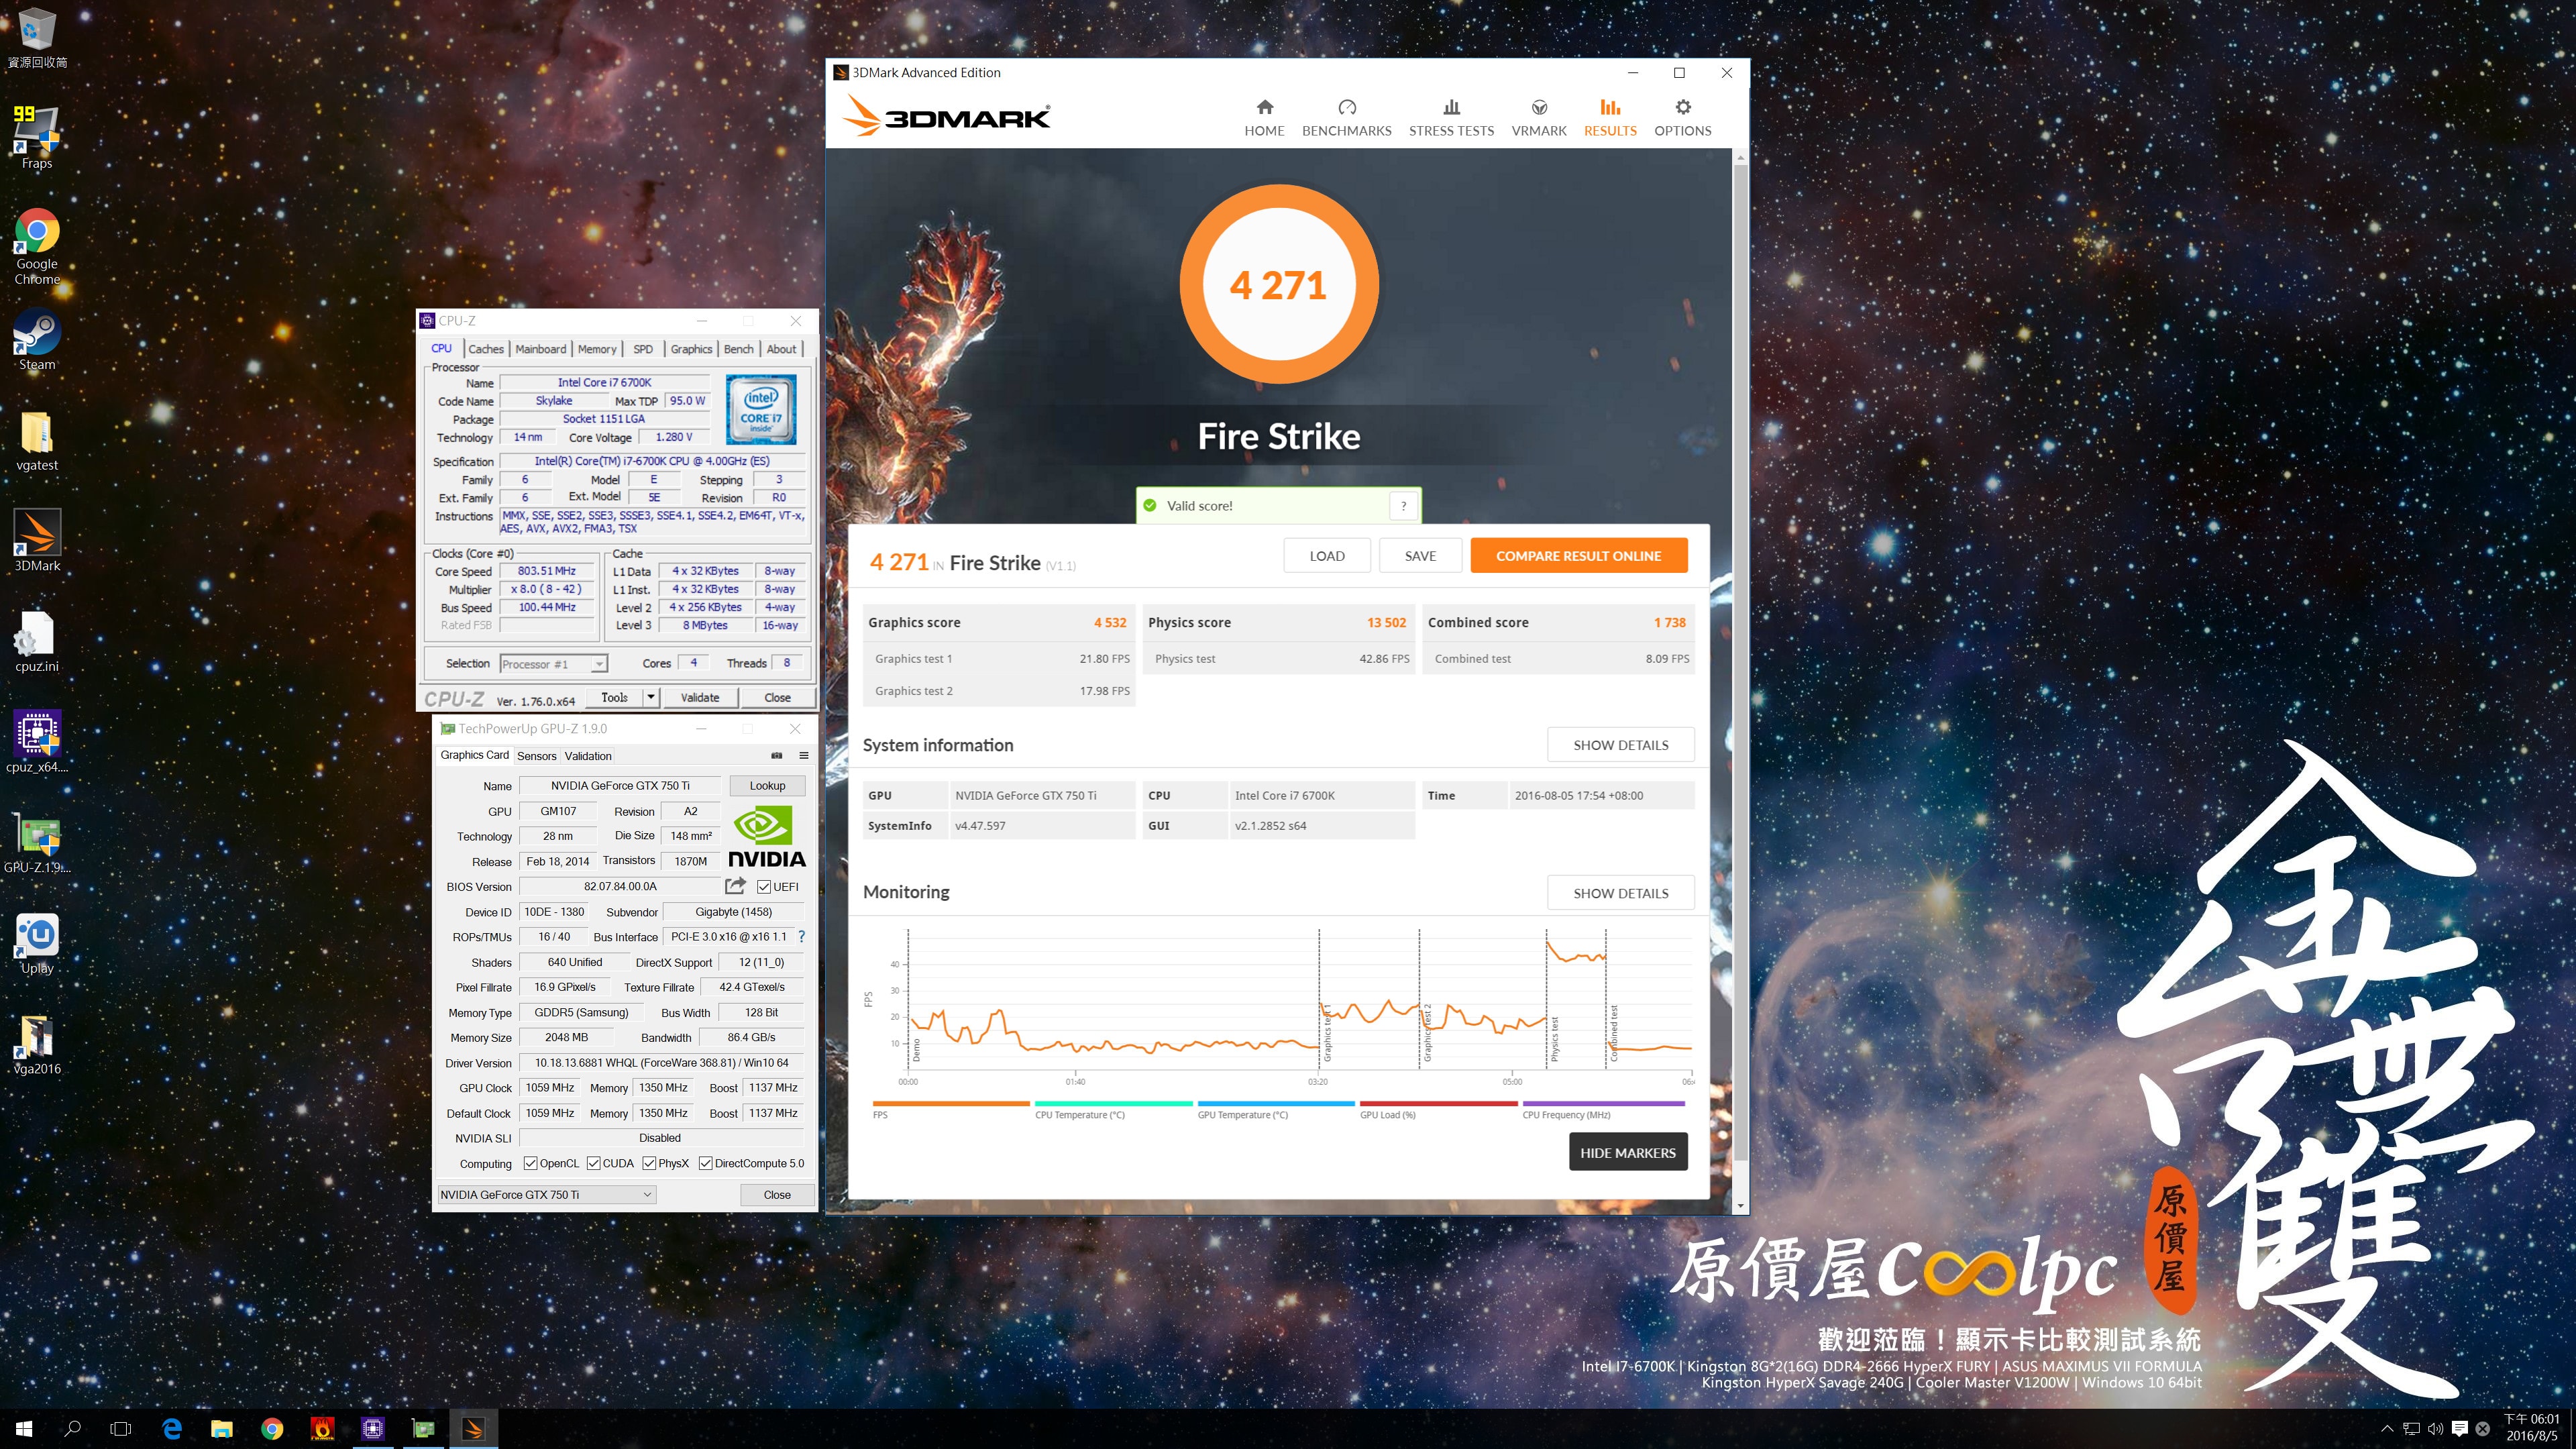
Task: Switch to the Caches tab in CPU-Z
Action: (486, 349)
